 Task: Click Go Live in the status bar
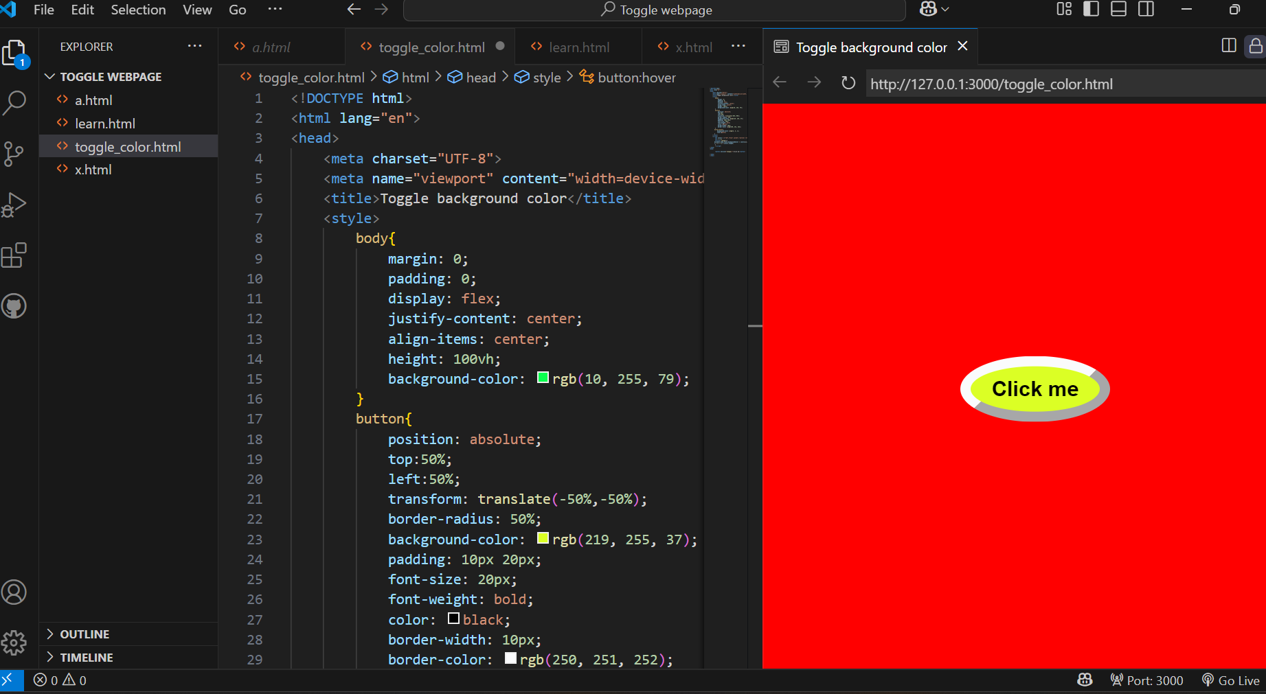click(1231, 680)
